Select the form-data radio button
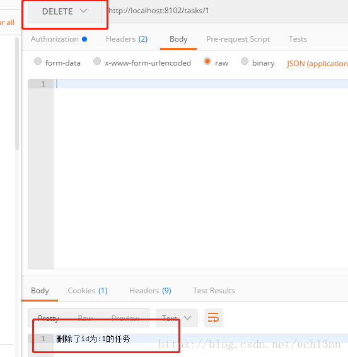The width and height of the screenshot is (348, 357). pyautogui.click(x=38, y=61)
